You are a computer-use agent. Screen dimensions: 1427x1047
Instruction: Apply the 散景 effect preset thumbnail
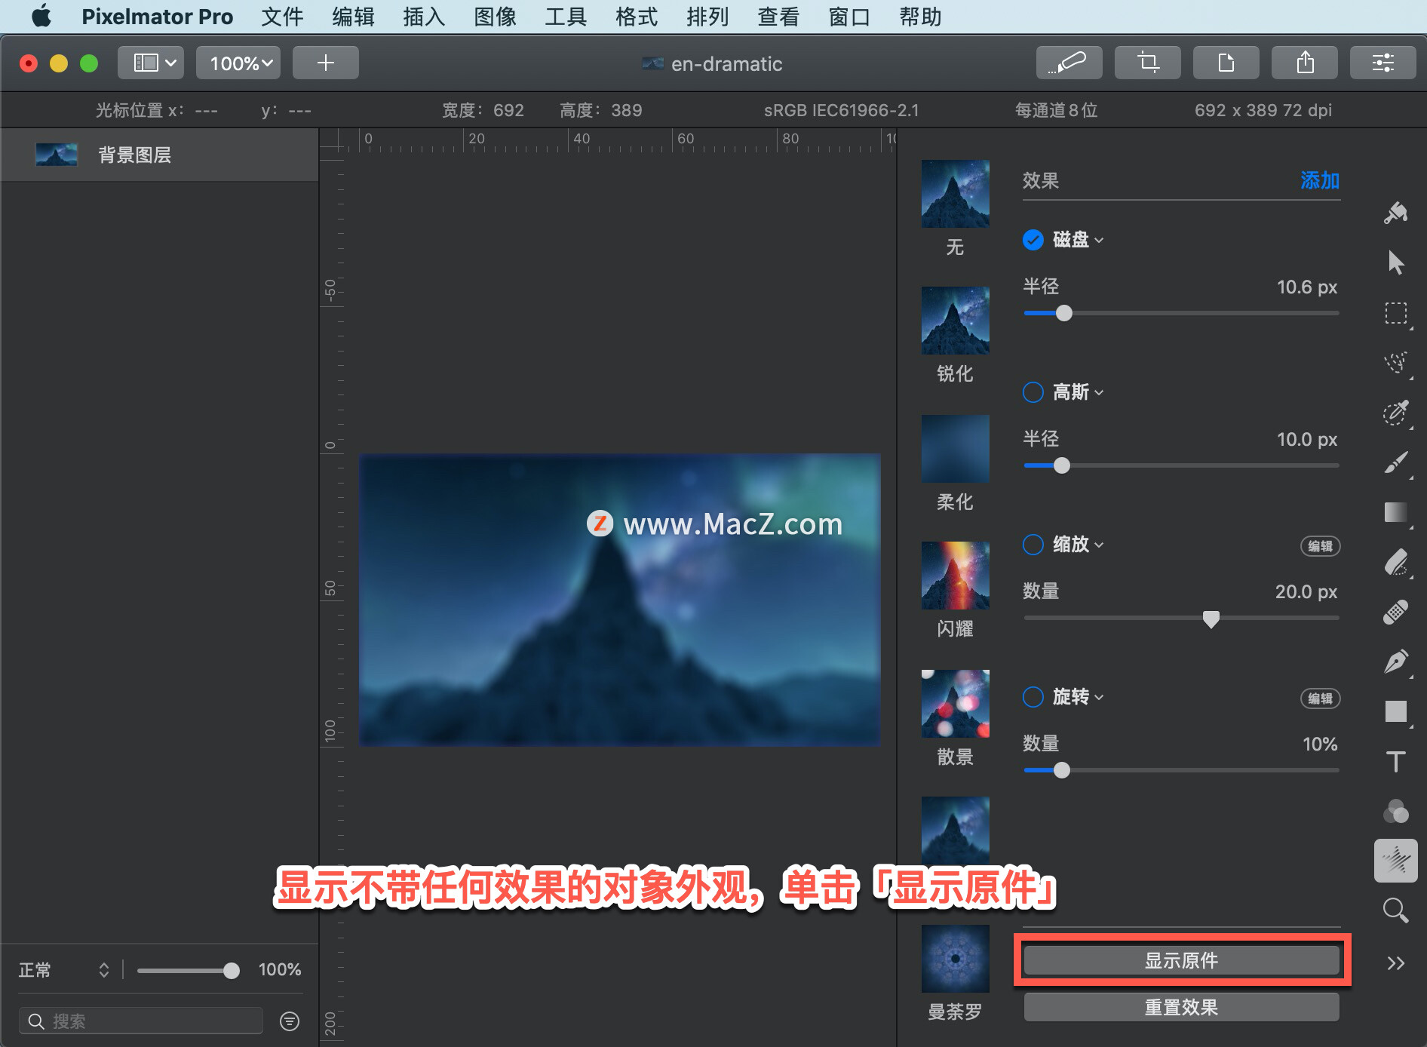coord(955,704)
